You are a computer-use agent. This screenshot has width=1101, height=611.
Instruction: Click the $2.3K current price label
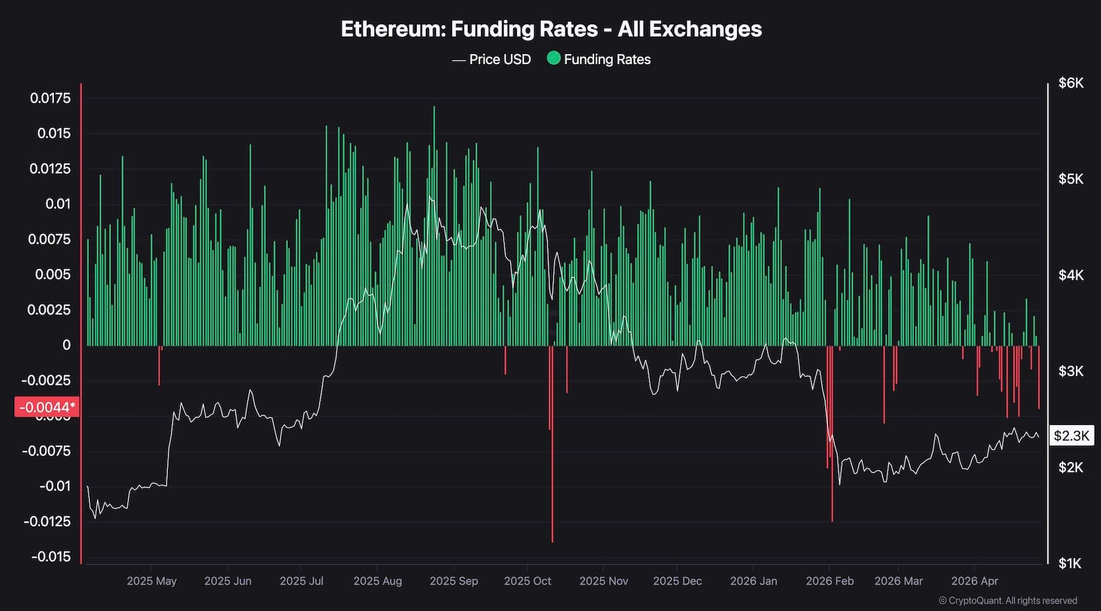1071,435
